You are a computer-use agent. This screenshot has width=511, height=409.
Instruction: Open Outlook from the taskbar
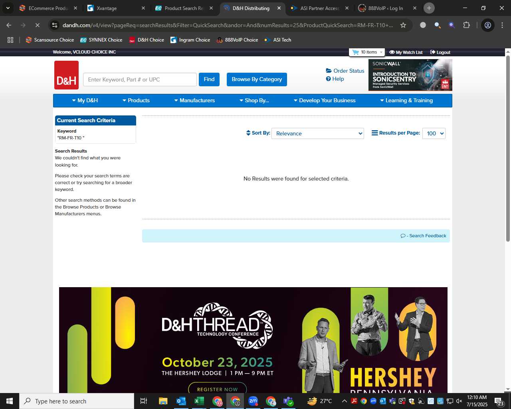point(181,401)
